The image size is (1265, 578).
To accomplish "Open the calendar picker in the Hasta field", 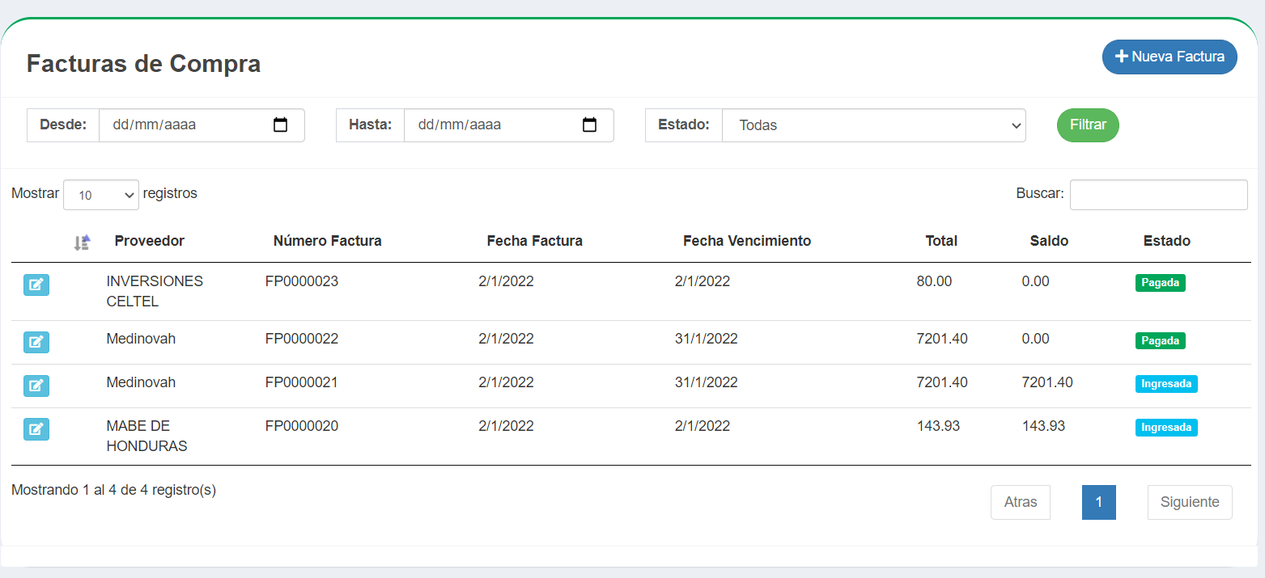I will click(590, 125).
